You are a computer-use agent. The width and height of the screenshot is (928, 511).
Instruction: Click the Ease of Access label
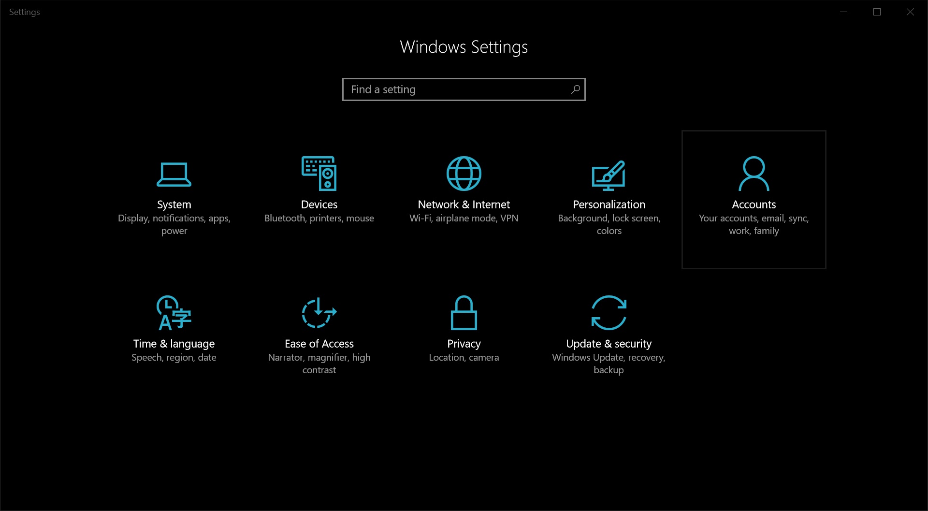(x=319, y=344)
